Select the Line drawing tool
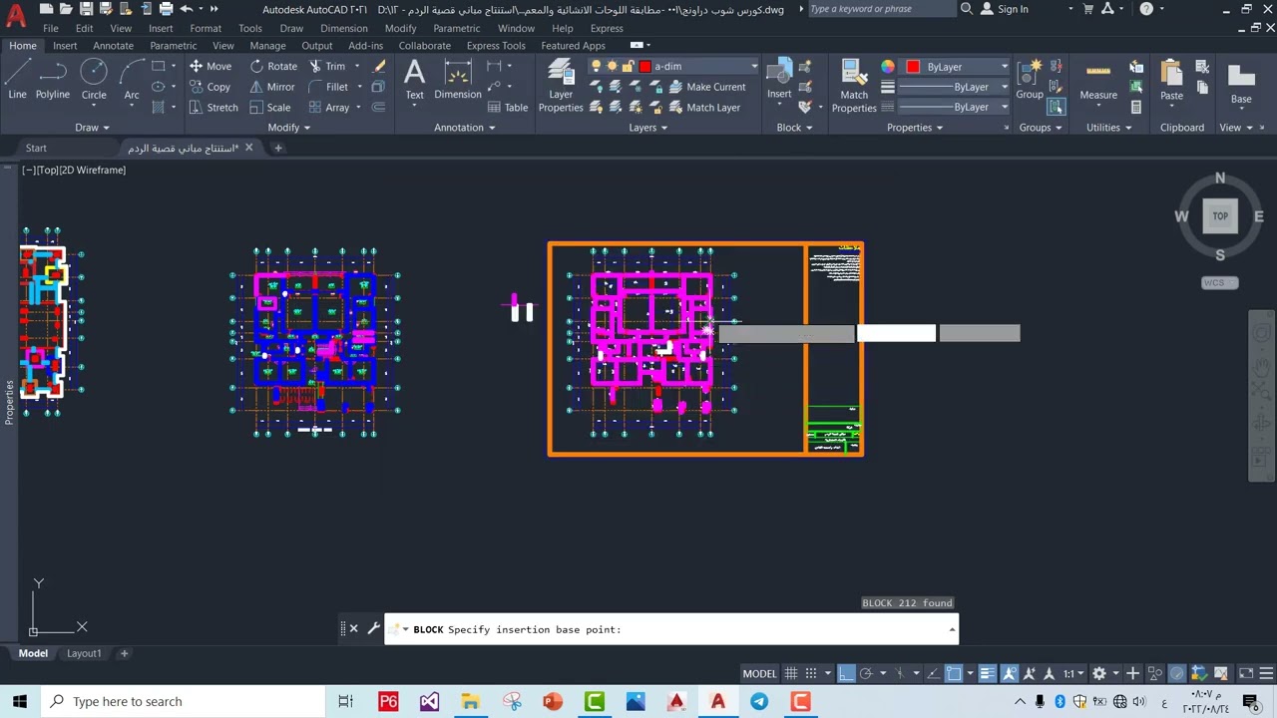The height and width of the screenshot is (718, 1277). pos(17,79)
